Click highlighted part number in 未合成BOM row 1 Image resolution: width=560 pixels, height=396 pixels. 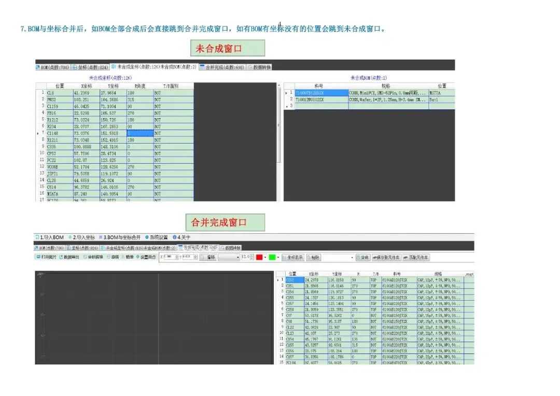(321, 93)
